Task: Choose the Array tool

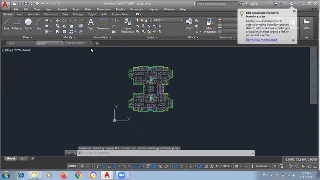Action: (71, 32)
